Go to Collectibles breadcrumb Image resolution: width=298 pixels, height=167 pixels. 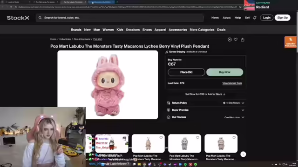point(65,39)
